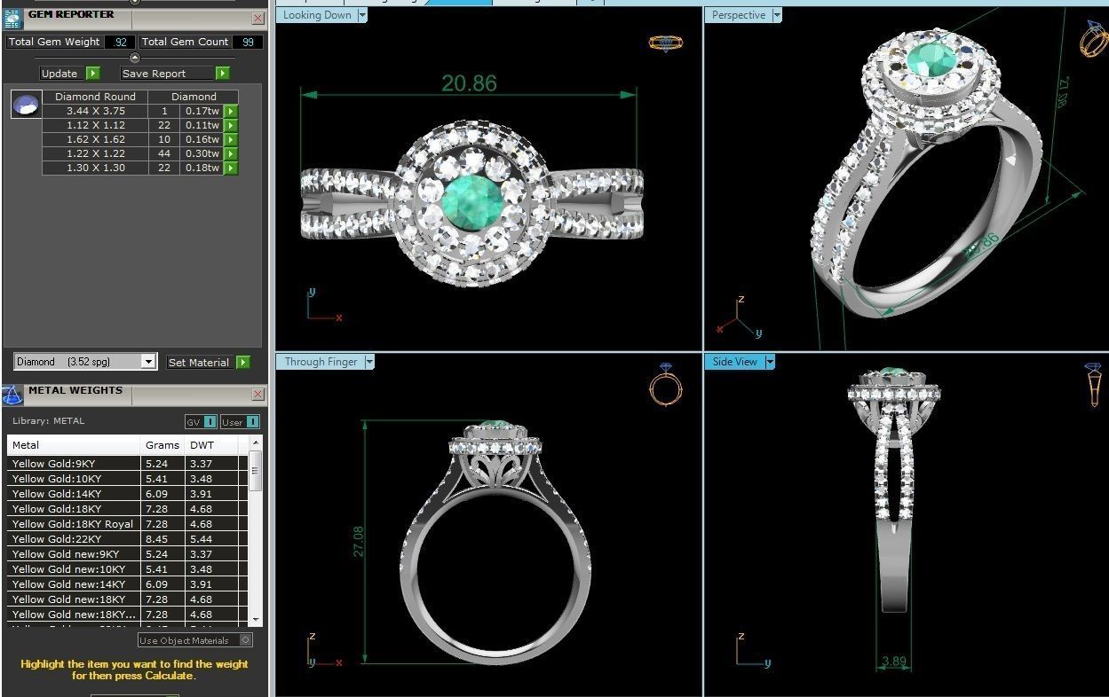Click green arrow on the 1.12 X 1.12 row

(231, 125)
